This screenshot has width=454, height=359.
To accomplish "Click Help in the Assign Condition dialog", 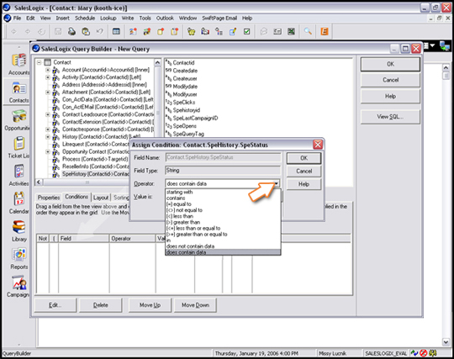I will pyautogui.click(x=304, y=184).
